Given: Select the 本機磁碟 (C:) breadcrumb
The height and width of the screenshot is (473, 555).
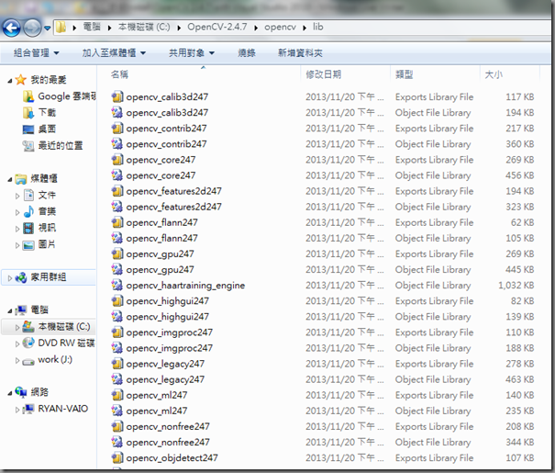Looking at the screenshot, I should point(144,27).
